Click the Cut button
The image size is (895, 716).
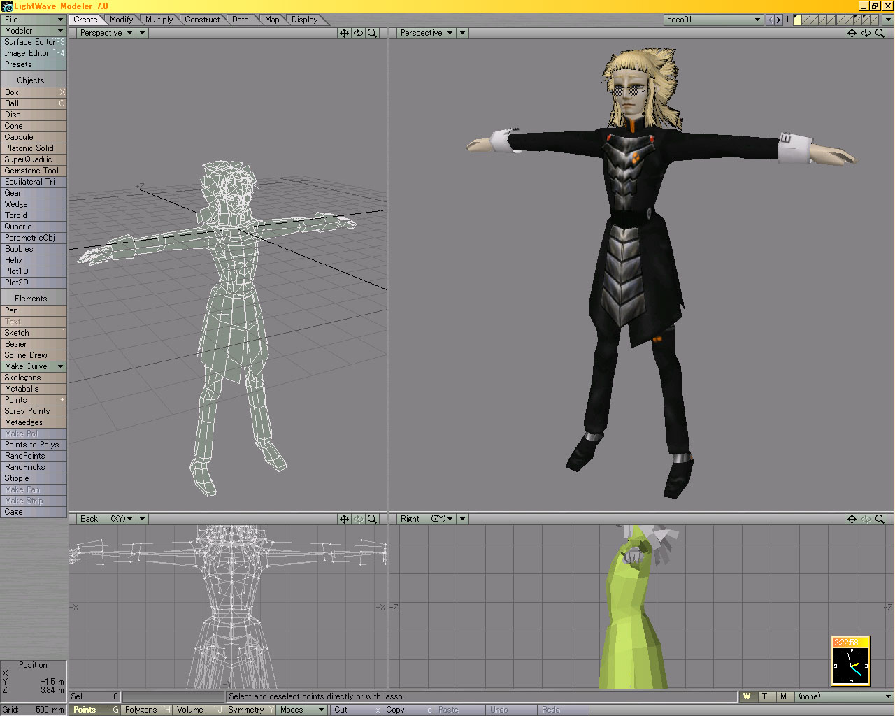pyautogui.click(x=357, y=710)
